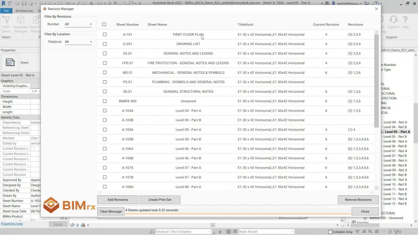Open the Filter Select tool

7,23
